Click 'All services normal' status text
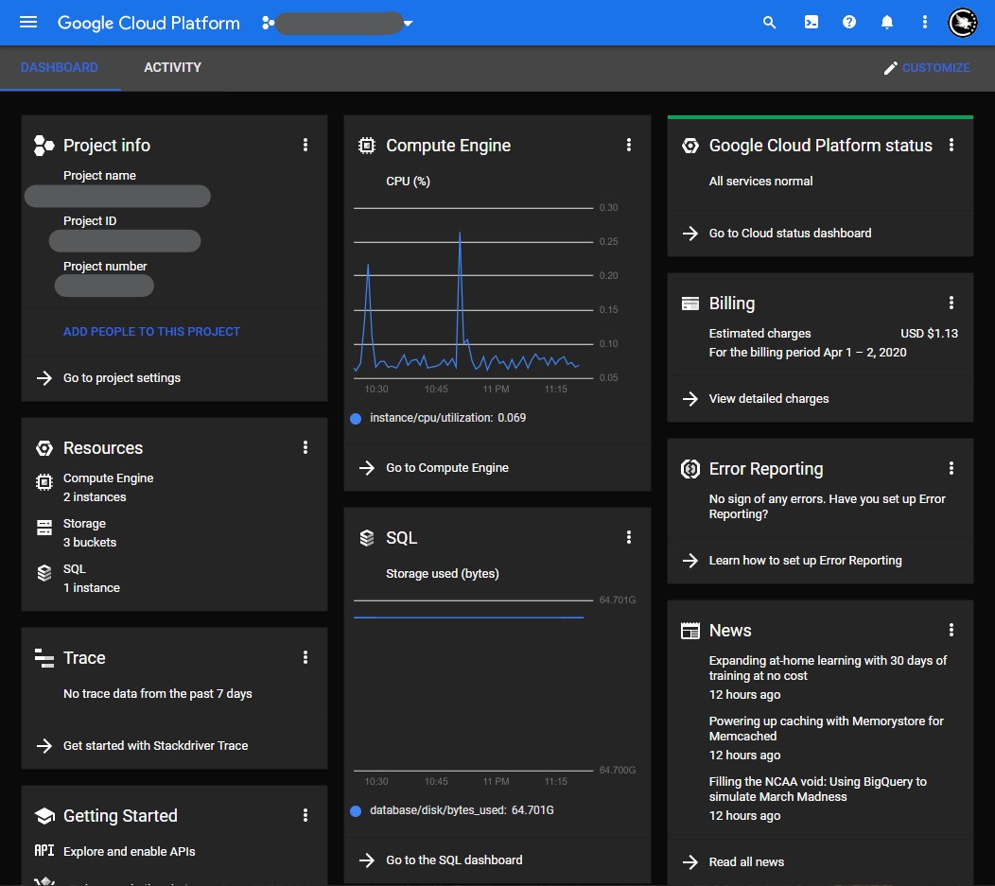The height and width of the screenshot is (886, 995). [760, 182]
